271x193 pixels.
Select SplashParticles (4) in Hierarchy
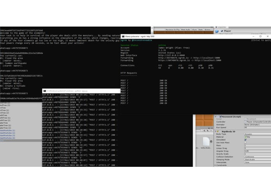[7, 138]
